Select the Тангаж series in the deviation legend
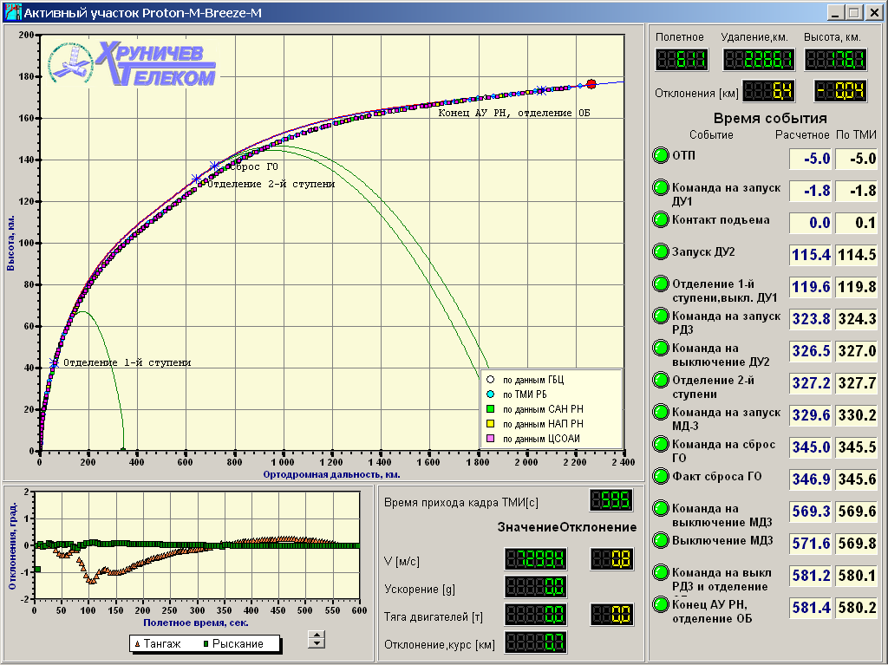This screenshot has height=665, width=888. (x=156, y=643)
